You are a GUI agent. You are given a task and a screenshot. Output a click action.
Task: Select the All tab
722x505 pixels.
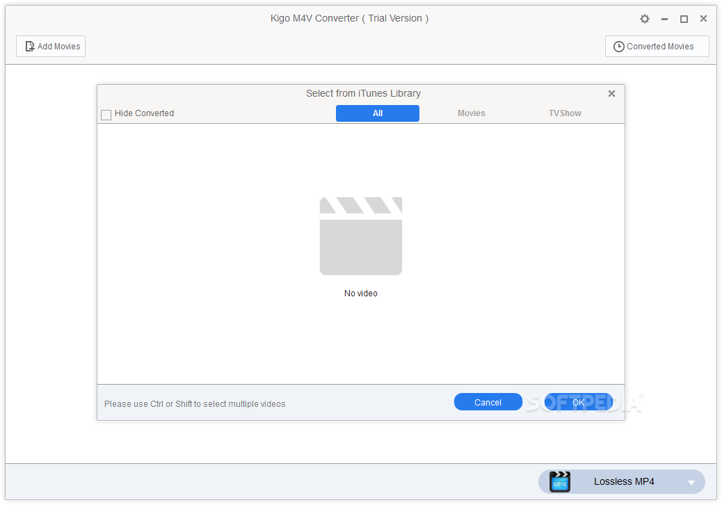pos(378,113)
